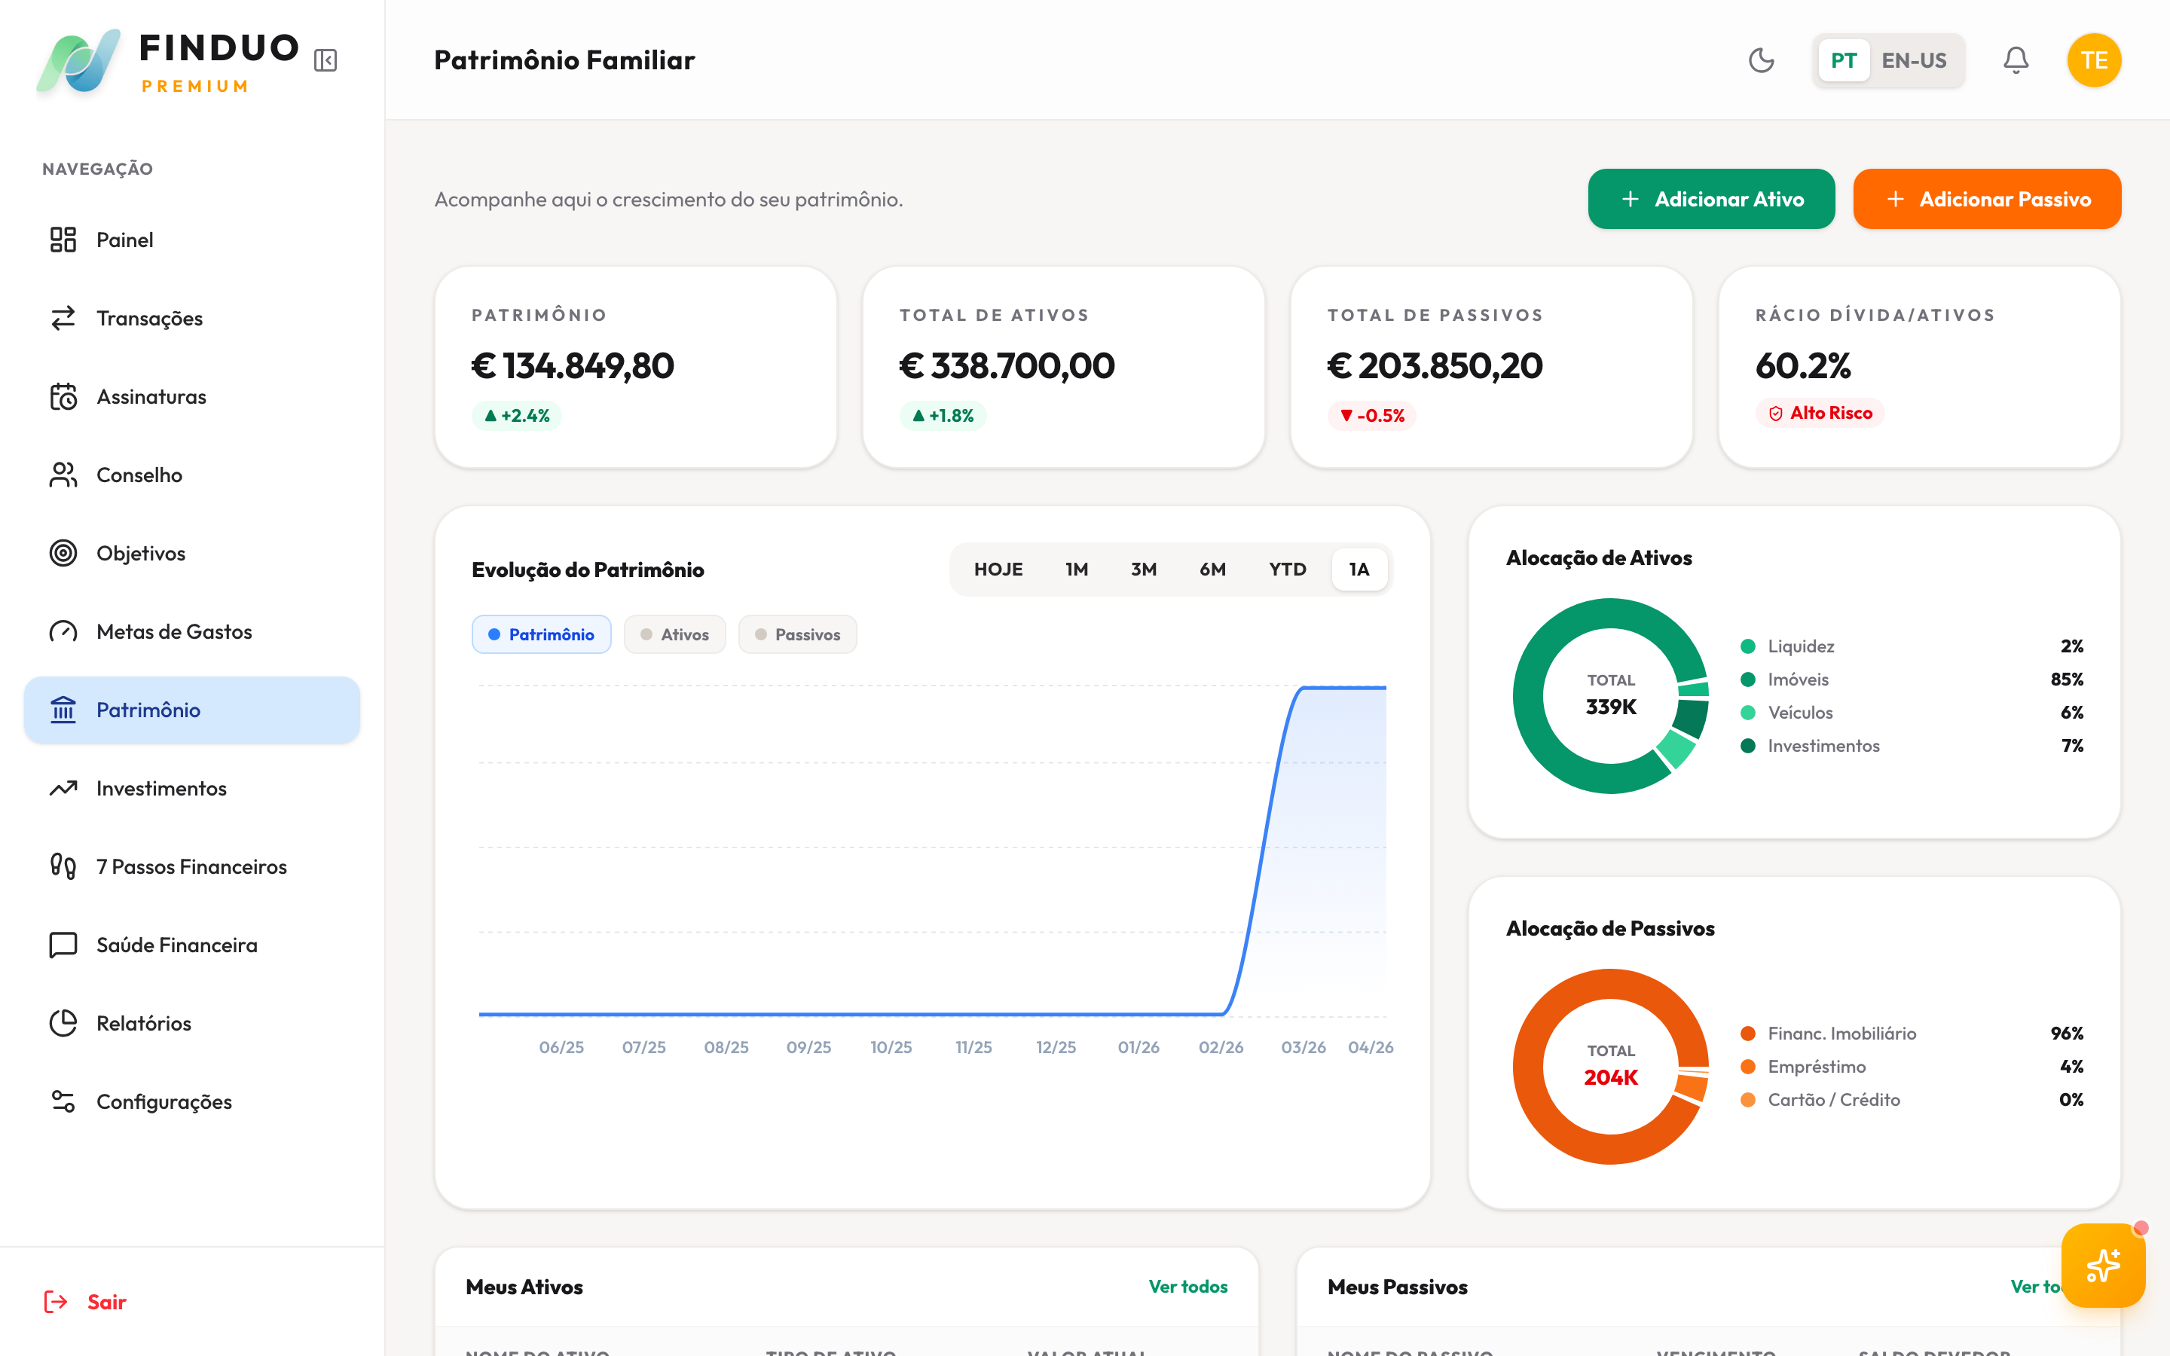Click the Imóveis legend color dot
The width and height of the screenshot is (2170, 1356).
tap(1747, 680)
